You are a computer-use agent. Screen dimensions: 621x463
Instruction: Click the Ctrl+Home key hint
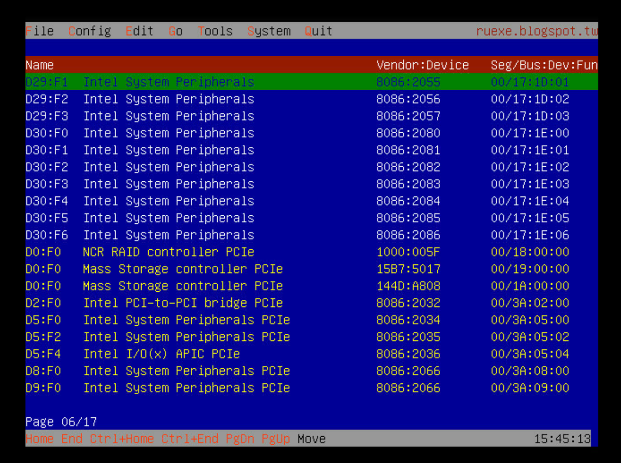(122, 439)
